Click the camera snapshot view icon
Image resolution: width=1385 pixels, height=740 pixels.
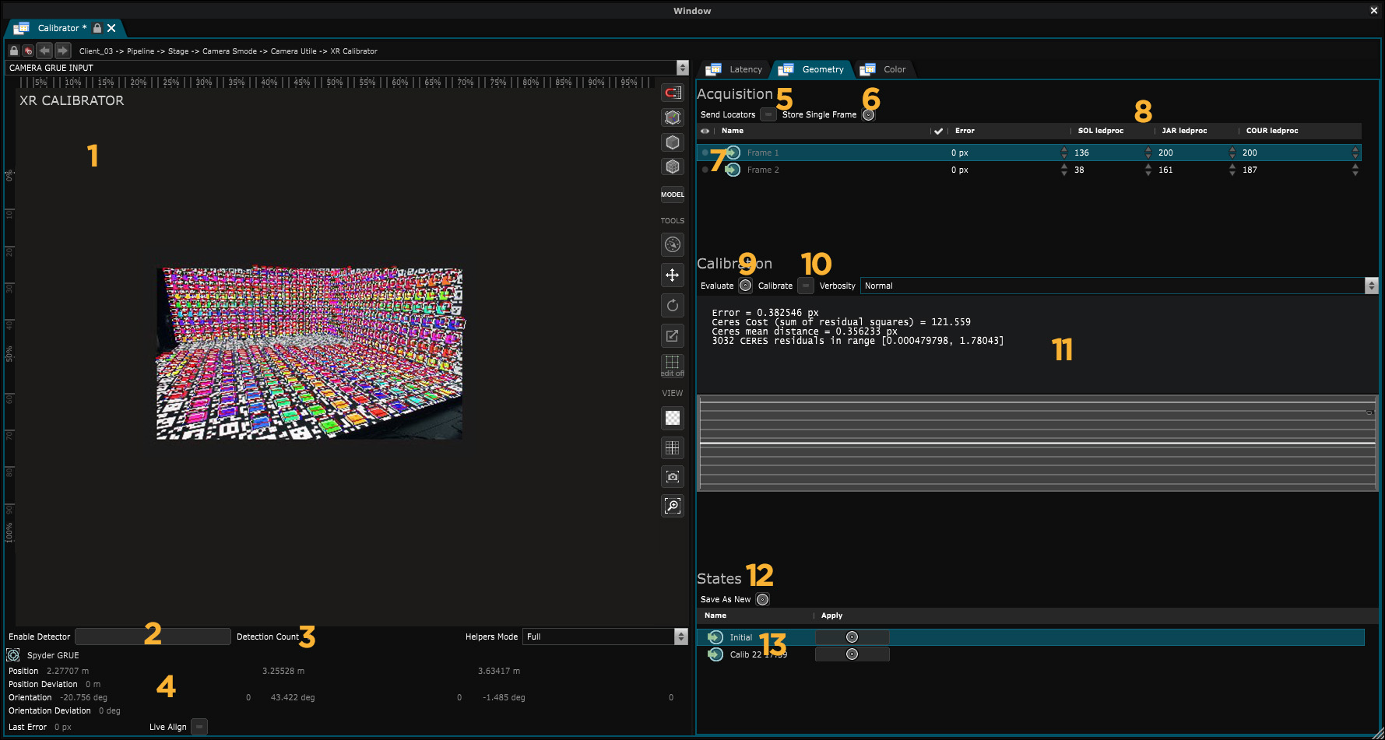coord(673,476)
